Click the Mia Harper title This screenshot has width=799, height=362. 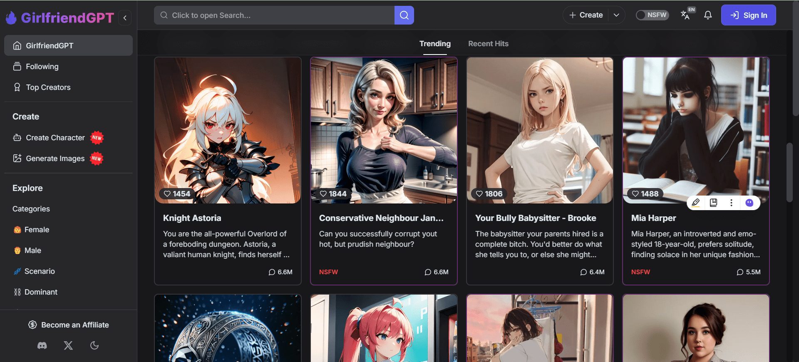coord(653,218)
